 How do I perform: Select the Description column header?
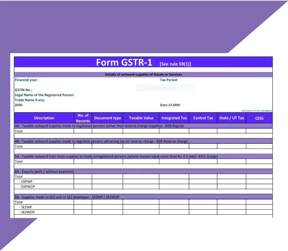tap(44, 118)
